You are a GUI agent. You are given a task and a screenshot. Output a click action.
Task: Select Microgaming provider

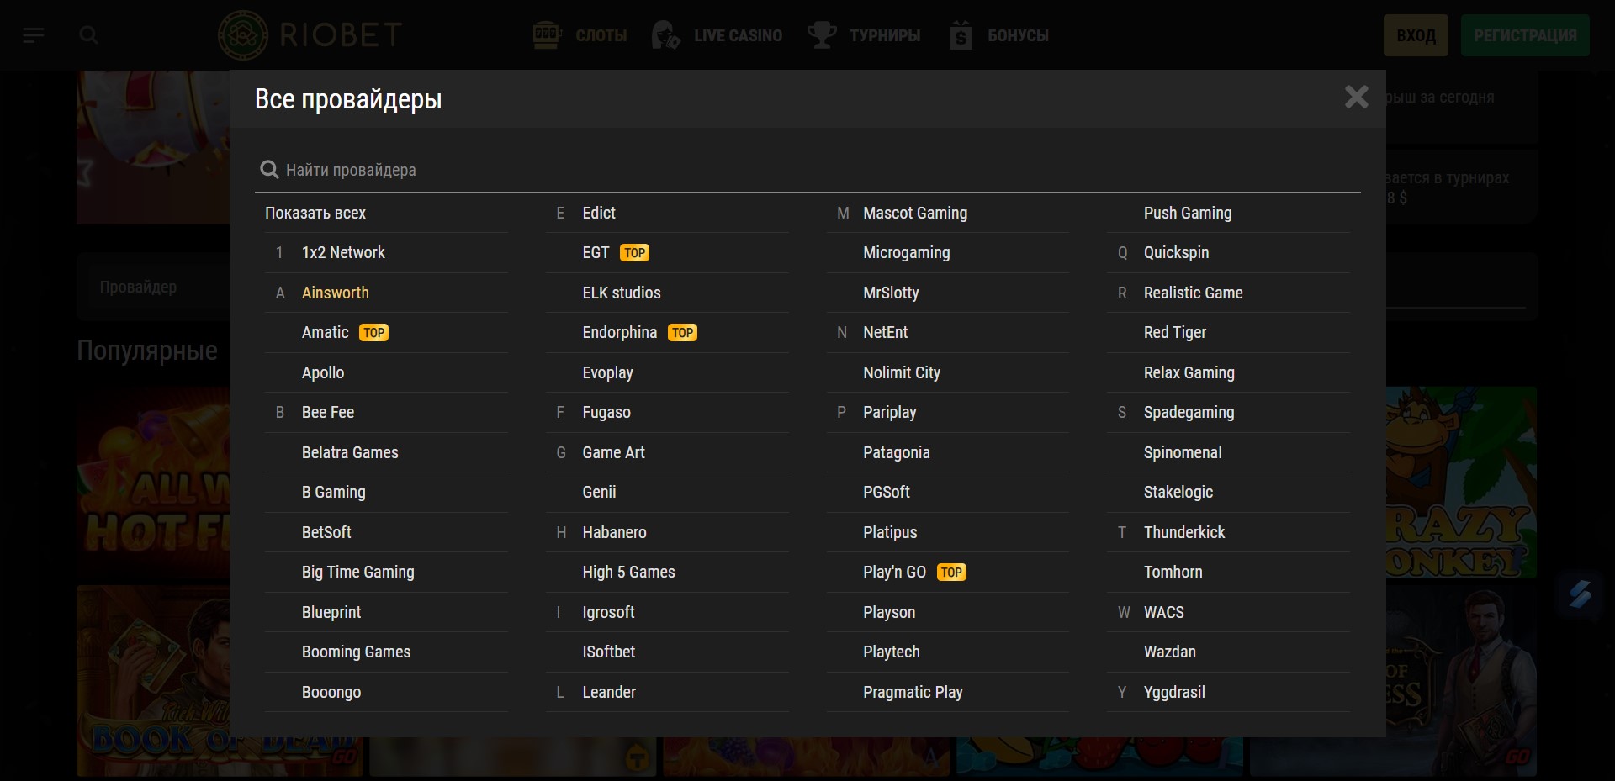pos(907,252)
